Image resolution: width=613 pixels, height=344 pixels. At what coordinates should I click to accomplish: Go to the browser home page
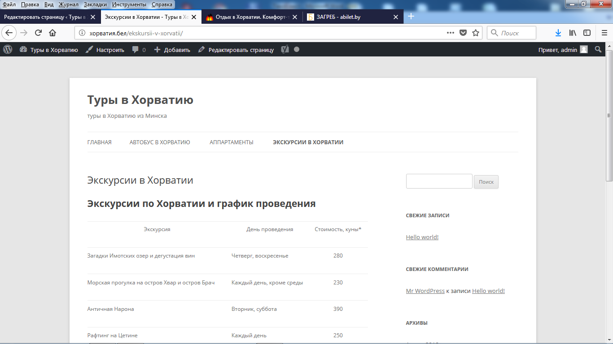tap(53, 33)
